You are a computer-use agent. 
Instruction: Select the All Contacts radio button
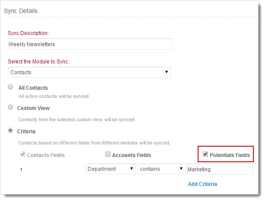10,87
